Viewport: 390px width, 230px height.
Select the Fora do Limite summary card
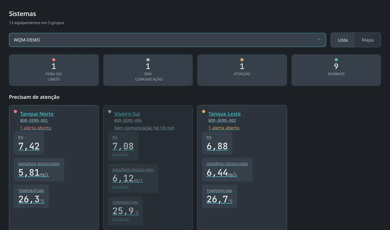click(x=54, y=70)
